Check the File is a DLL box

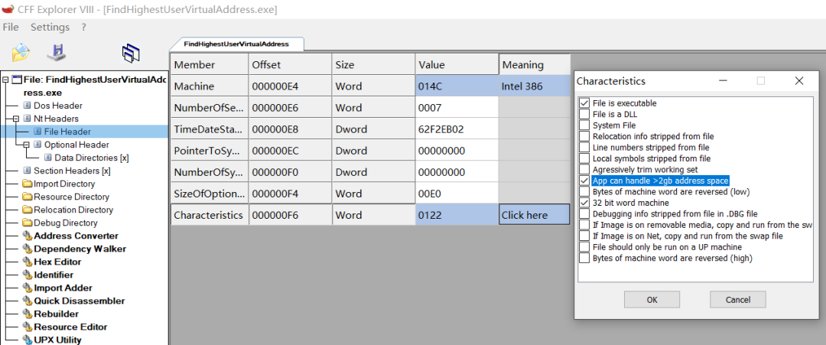coord(584,114)
